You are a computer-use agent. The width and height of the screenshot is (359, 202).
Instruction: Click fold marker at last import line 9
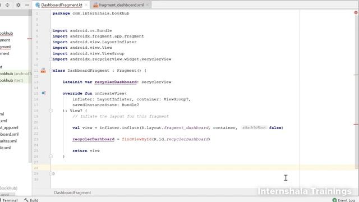point(51,59)
